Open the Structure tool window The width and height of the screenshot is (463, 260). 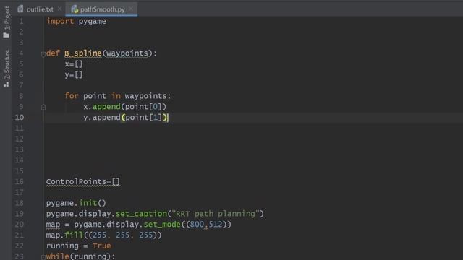[x=7, y=68]
